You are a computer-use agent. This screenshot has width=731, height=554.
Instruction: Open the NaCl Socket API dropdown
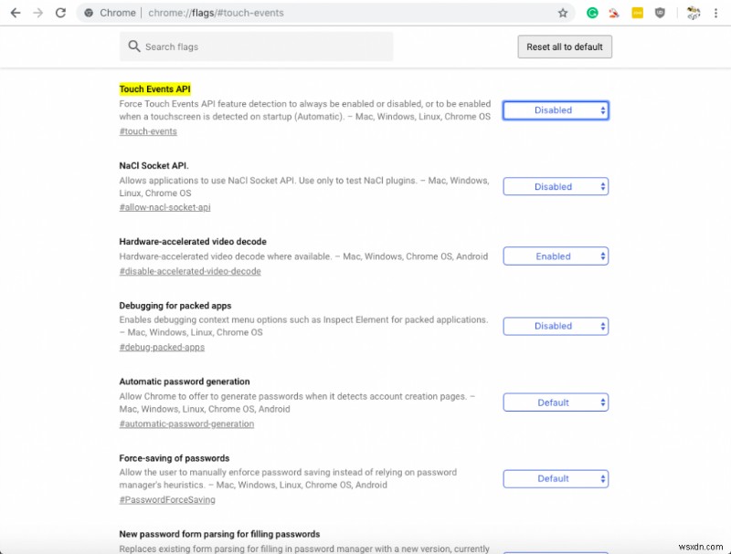click(x=556, y=186)
